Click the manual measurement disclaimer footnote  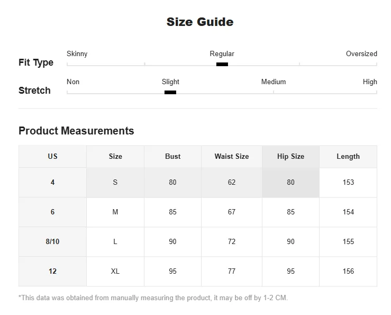point(153,298)
